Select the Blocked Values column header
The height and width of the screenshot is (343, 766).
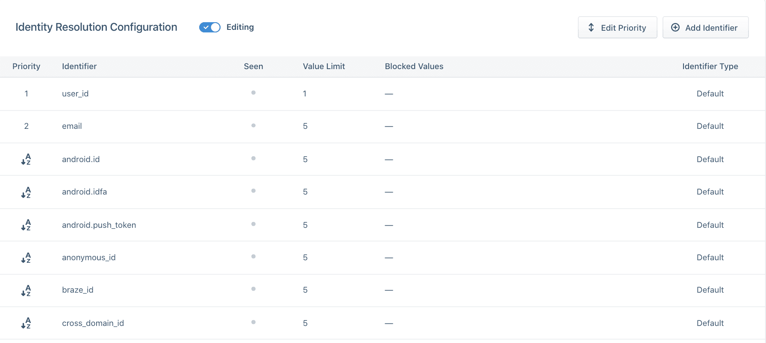click(414, 66)
